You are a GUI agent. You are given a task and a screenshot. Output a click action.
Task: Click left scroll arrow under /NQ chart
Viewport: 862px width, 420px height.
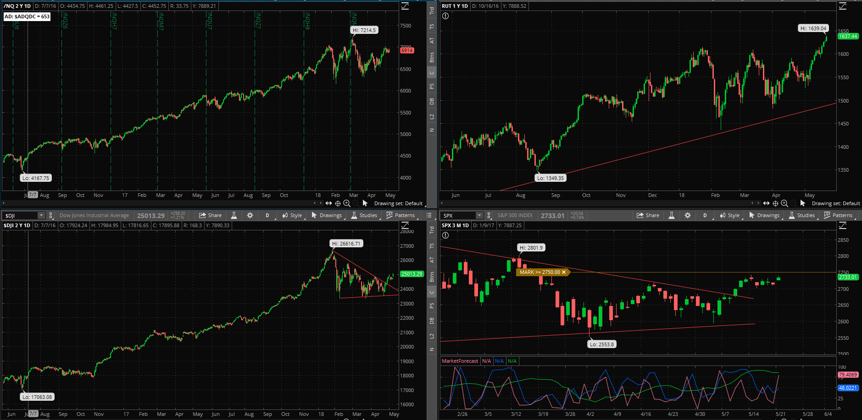click(x=4, y=203)
